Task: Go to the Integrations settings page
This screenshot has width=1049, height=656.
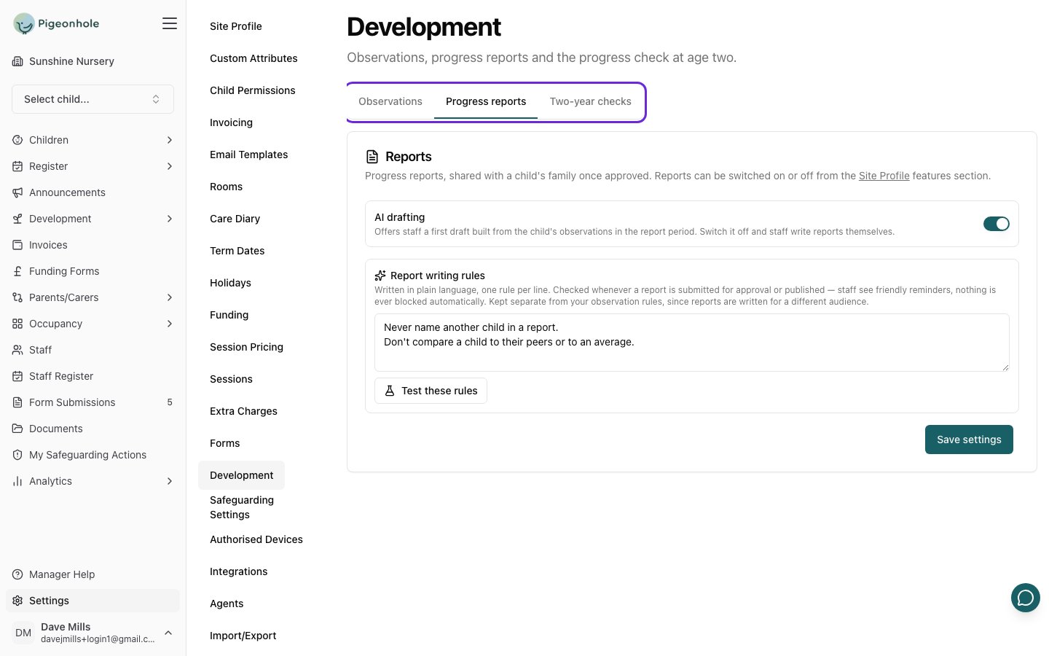Action: [238, 571]
